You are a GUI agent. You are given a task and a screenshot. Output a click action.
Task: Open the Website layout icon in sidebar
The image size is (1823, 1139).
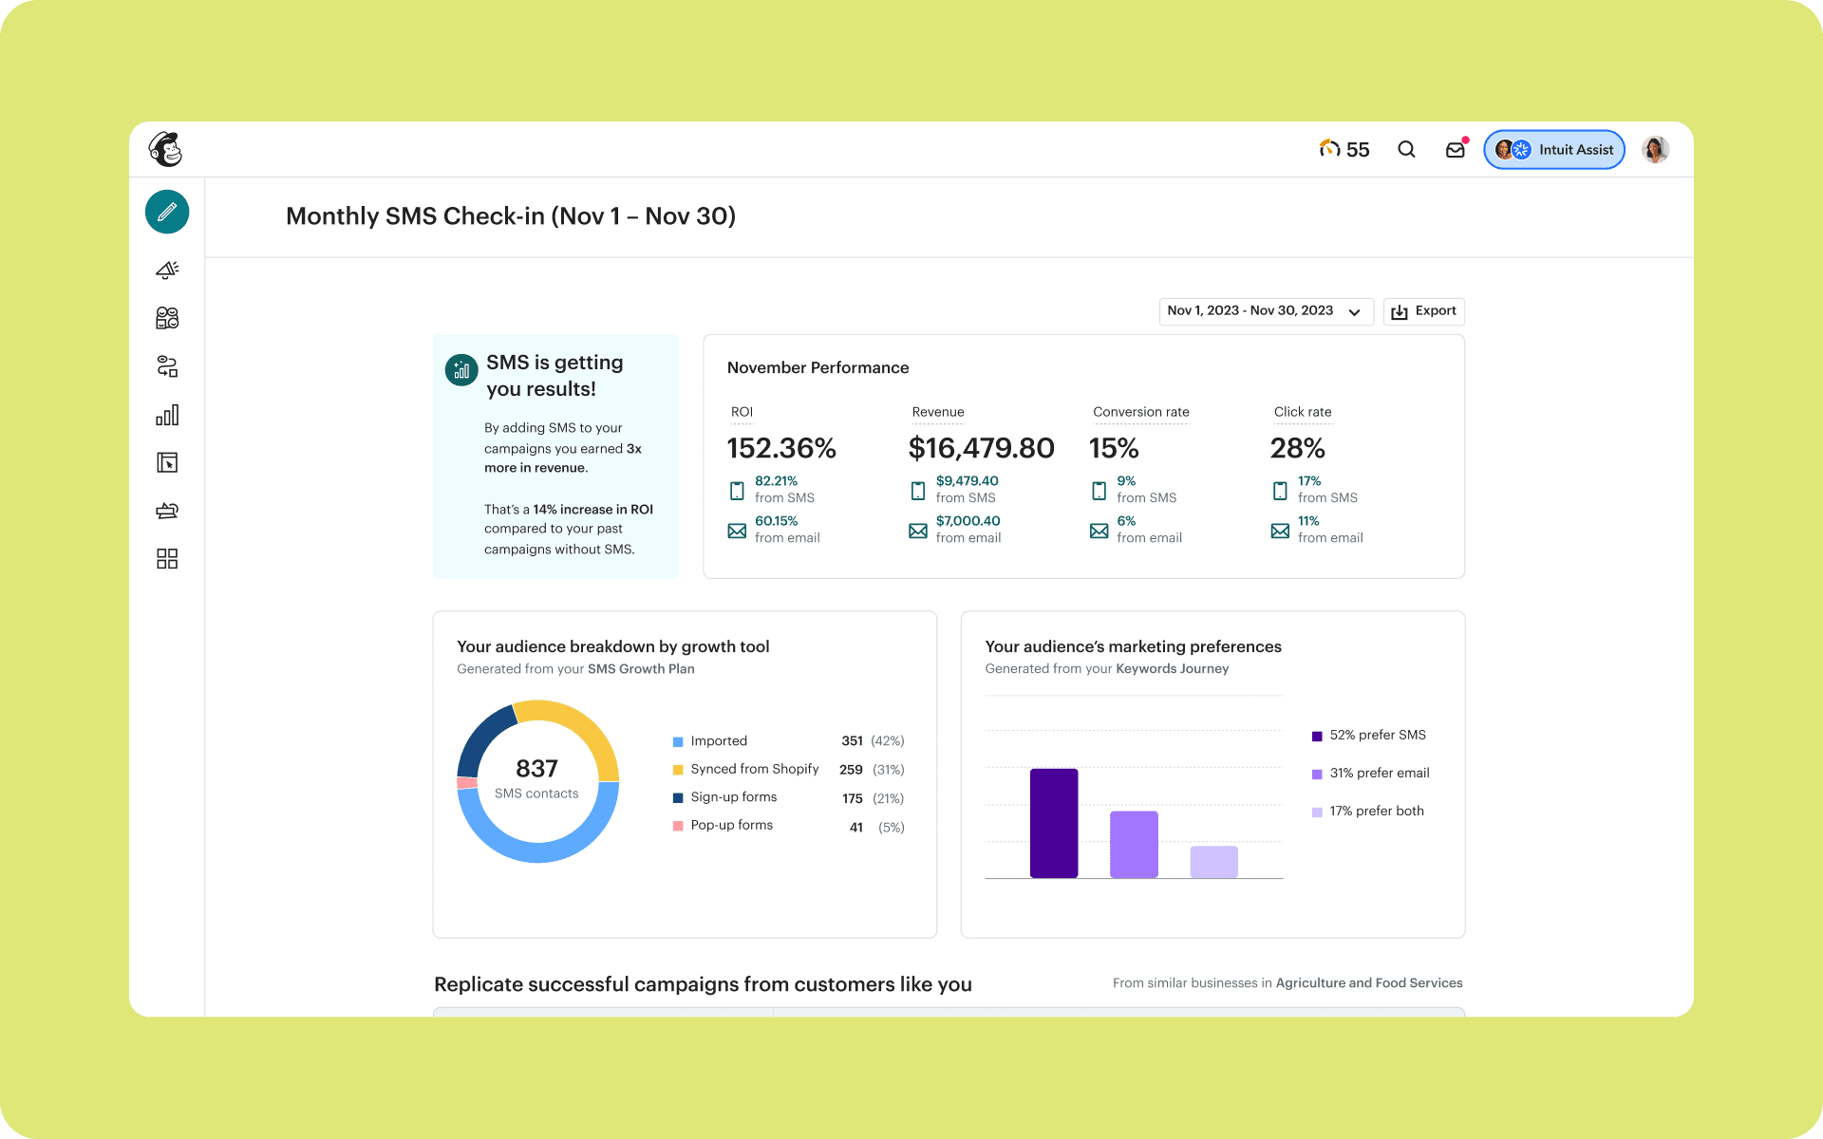167,462
